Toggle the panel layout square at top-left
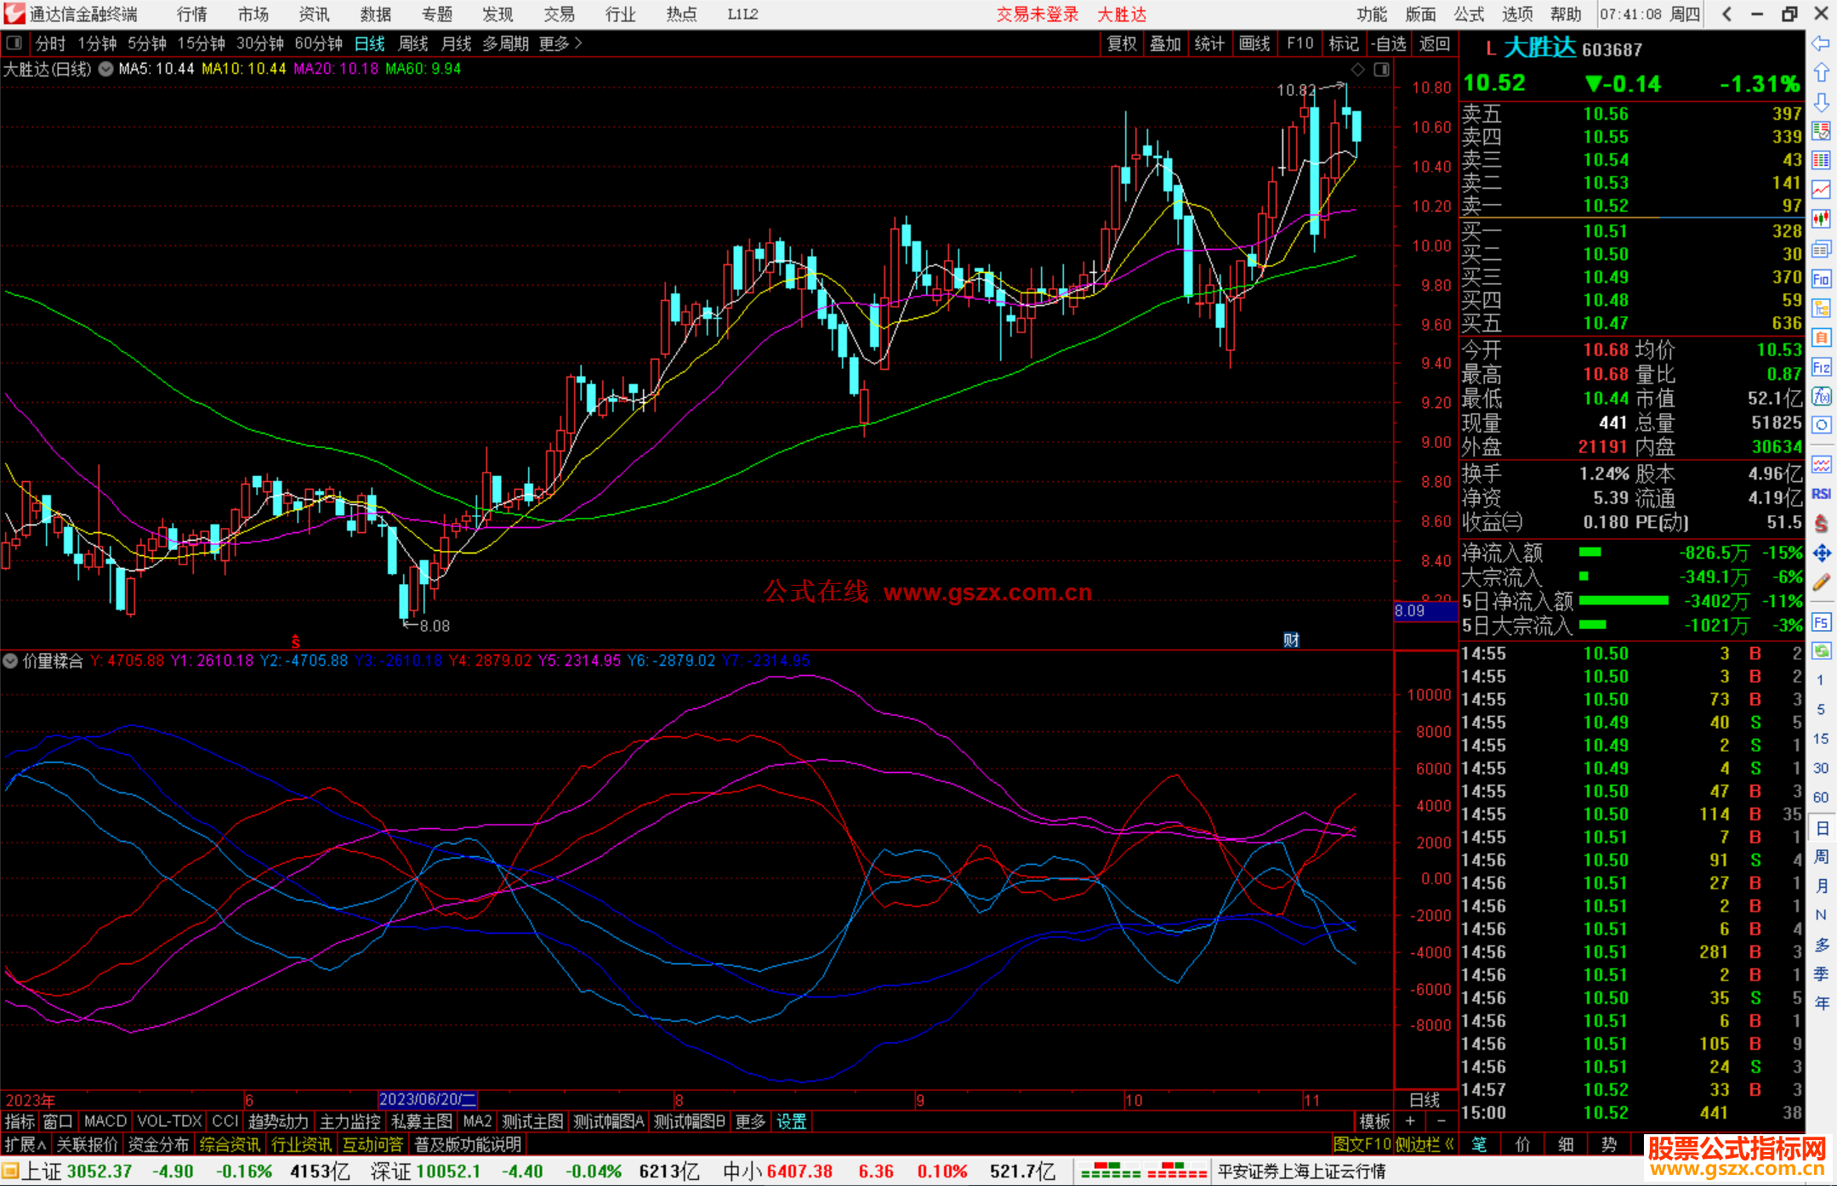 14,43
